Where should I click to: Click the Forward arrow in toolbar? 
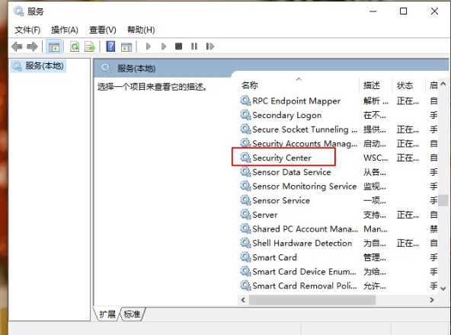32,46
